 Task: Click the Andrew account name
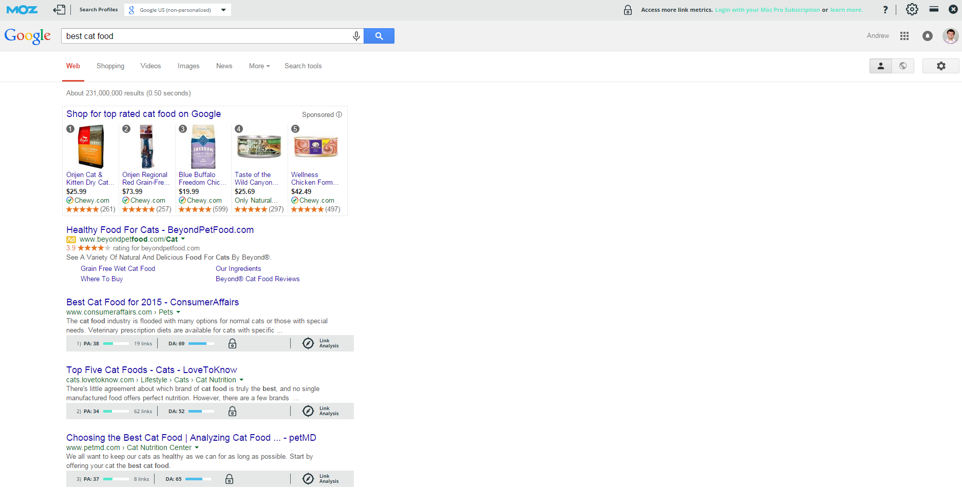878,36
